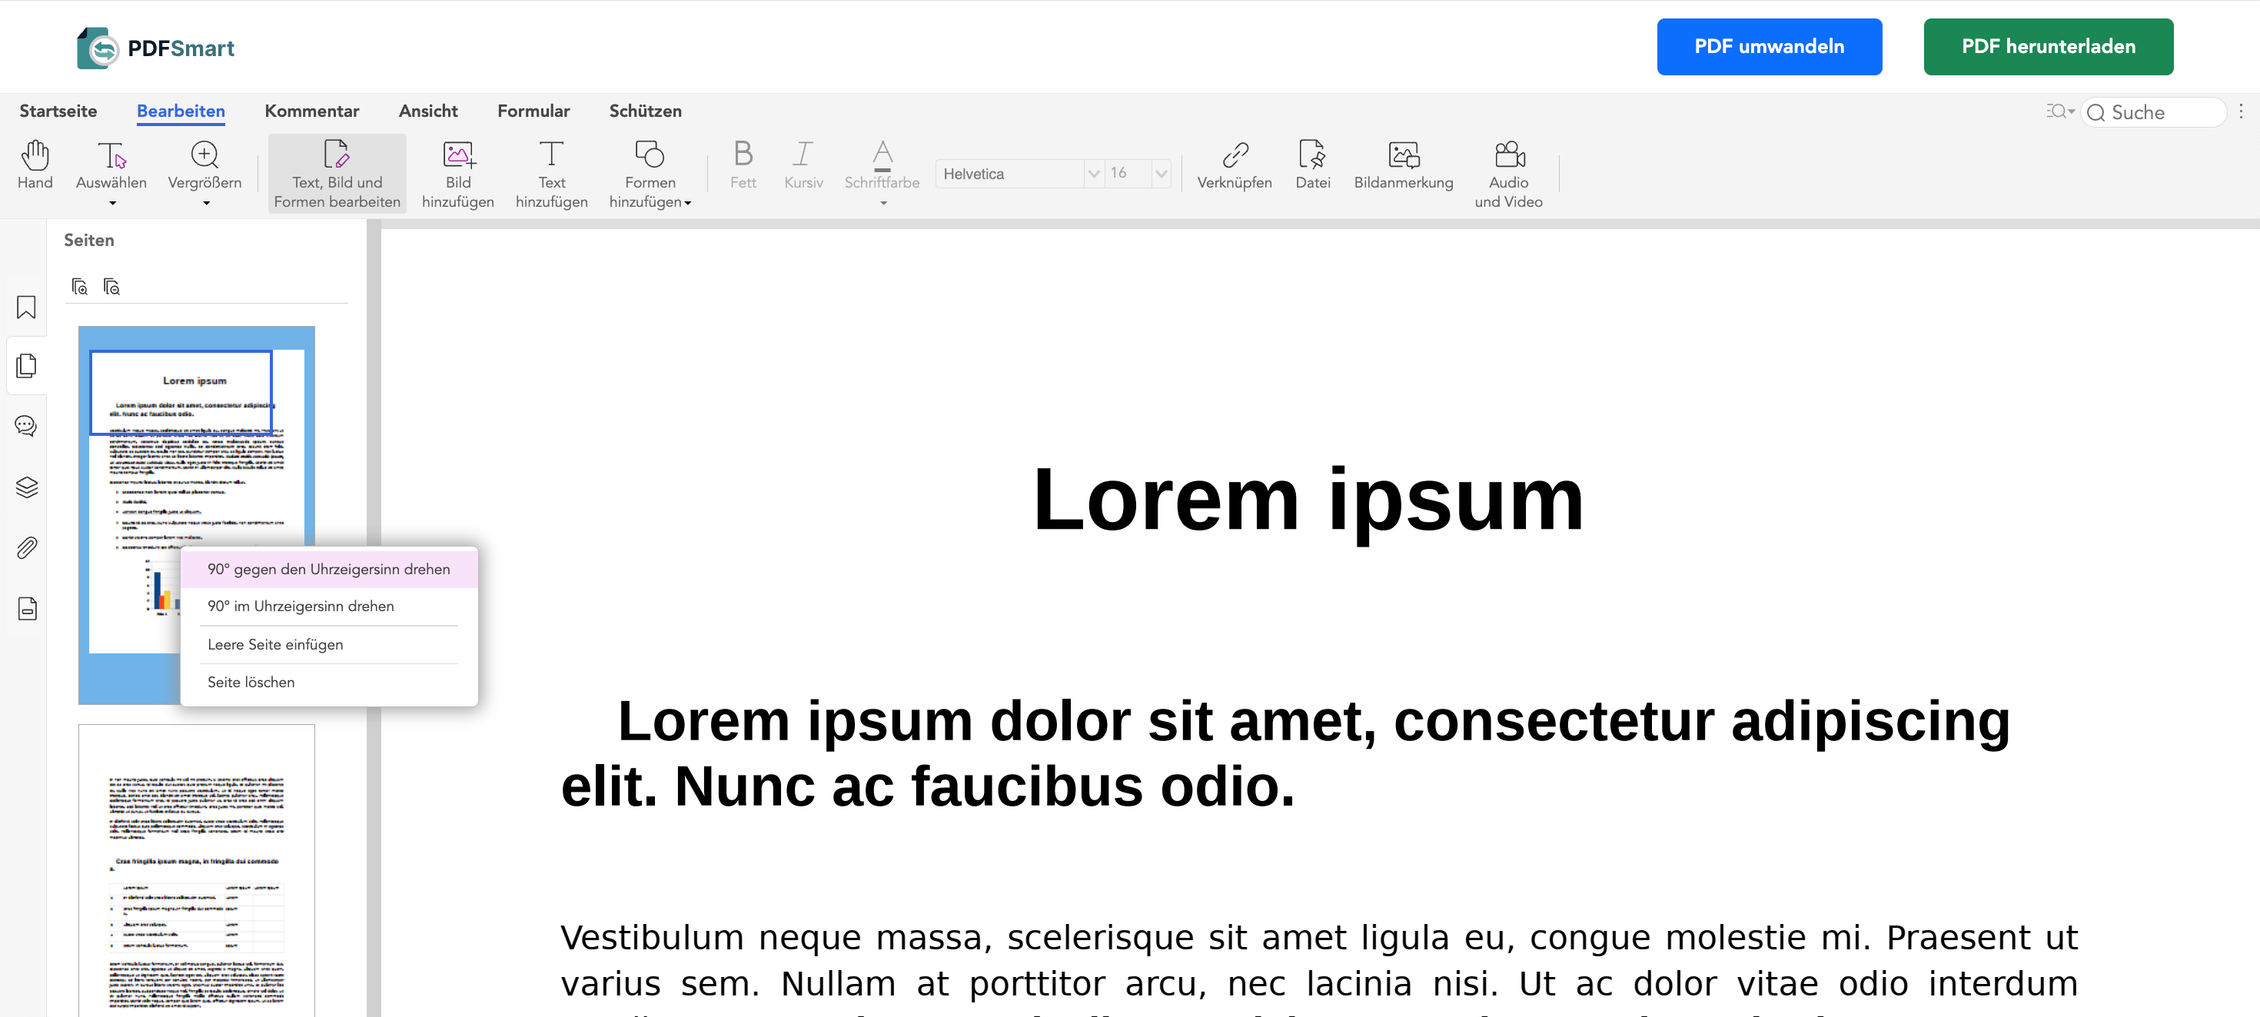Add an image via Bild hinzufügen
2260x1017 pixels.
pyautogui.click(x=458, y=171)
